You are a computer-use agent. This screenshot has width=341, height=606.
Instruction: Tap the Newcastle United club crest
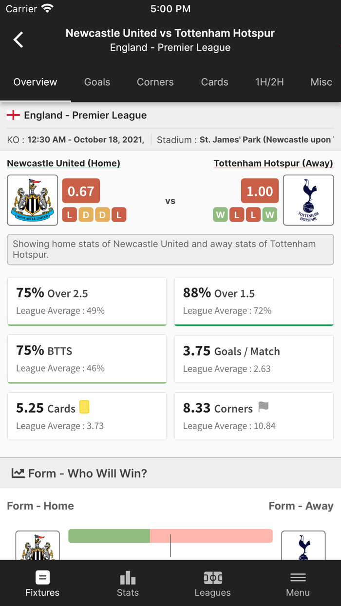coord(32,200)
